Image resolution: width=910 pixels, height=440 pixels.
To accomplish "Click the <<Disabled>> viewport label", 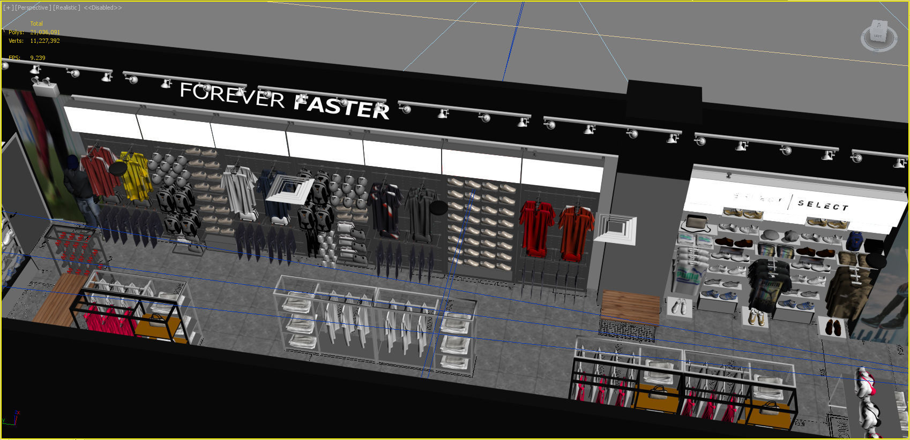I will tap(102, 7).
